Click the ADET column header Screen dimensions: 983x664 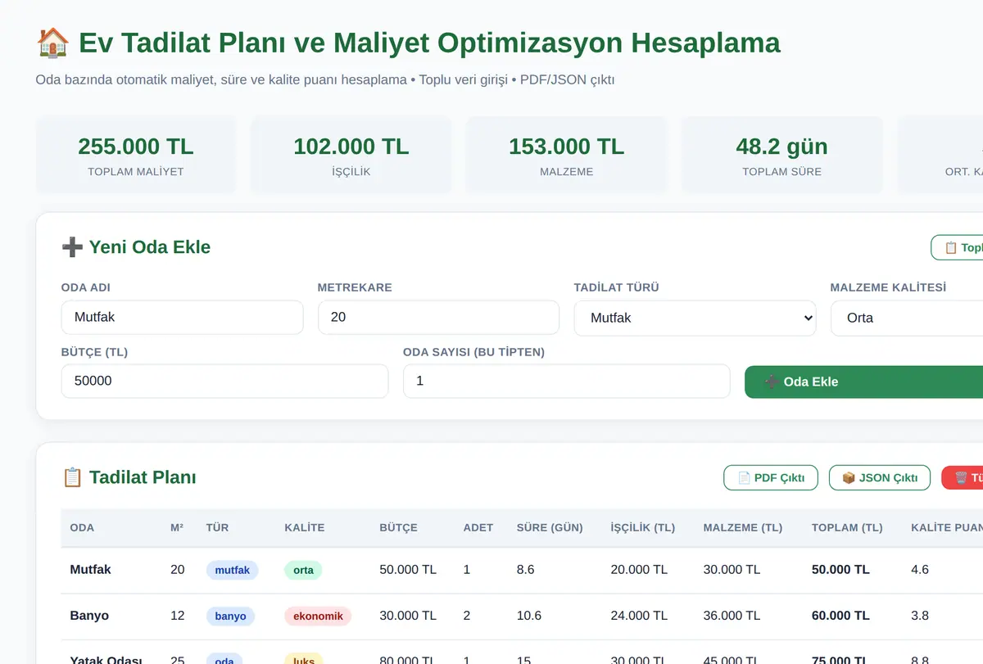pyautogui.click(x=478, y=527)
